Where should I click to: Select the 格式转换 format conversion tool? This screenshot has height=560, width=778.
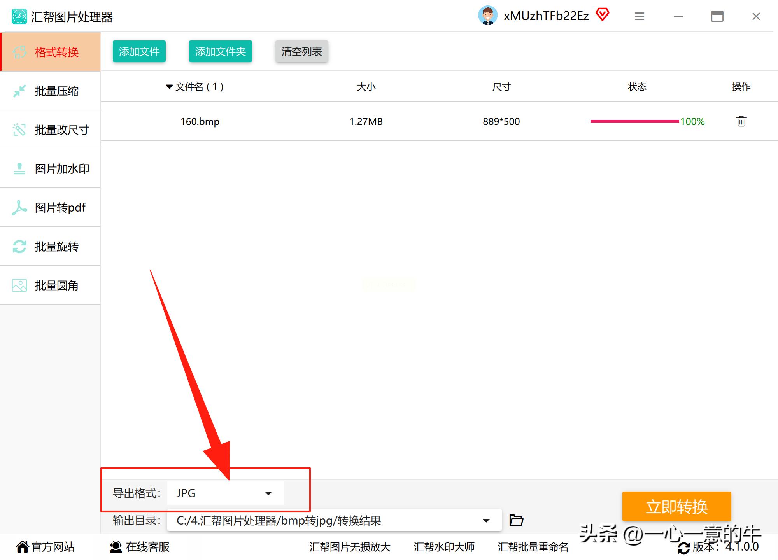click(x=51, y=52)
